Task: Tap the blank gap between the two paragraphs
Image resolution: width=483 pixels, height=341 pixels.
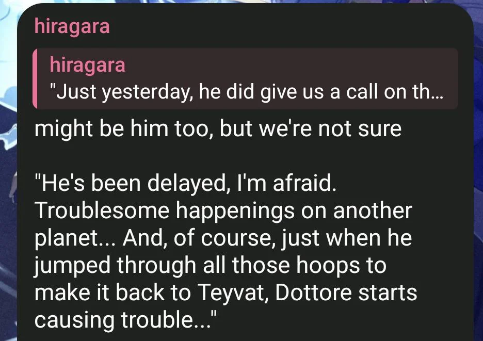Action: pyautogui.click(x=247, y=156)
